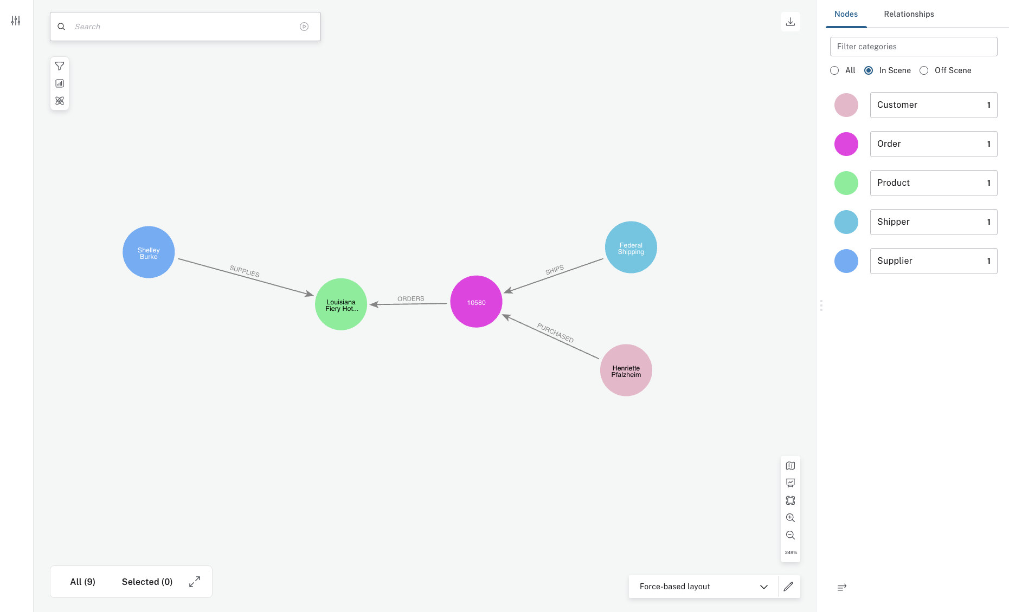The height and width of the screenshot is (612, 1009).
Task: Switch to the Relationships tab
Action: click(909, 14)
